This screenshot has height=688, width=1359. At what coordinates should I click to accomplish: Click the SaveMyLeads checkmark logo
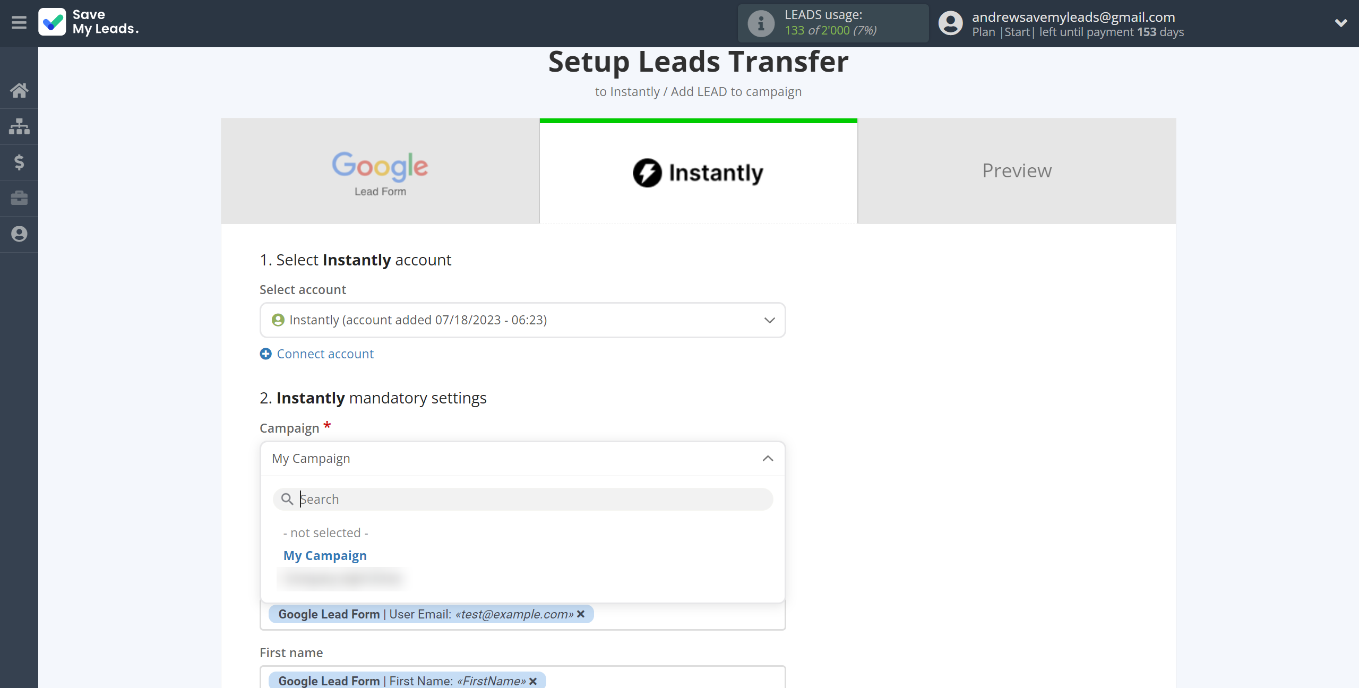pyautogui.click(x=52, y=22)
